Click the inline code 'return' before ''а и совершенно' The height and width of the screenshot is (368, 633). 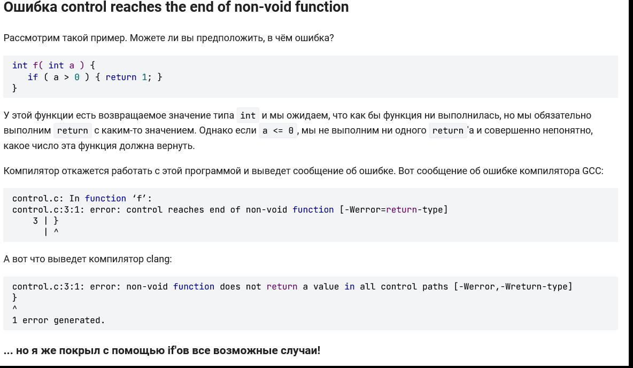pos(447,130)
